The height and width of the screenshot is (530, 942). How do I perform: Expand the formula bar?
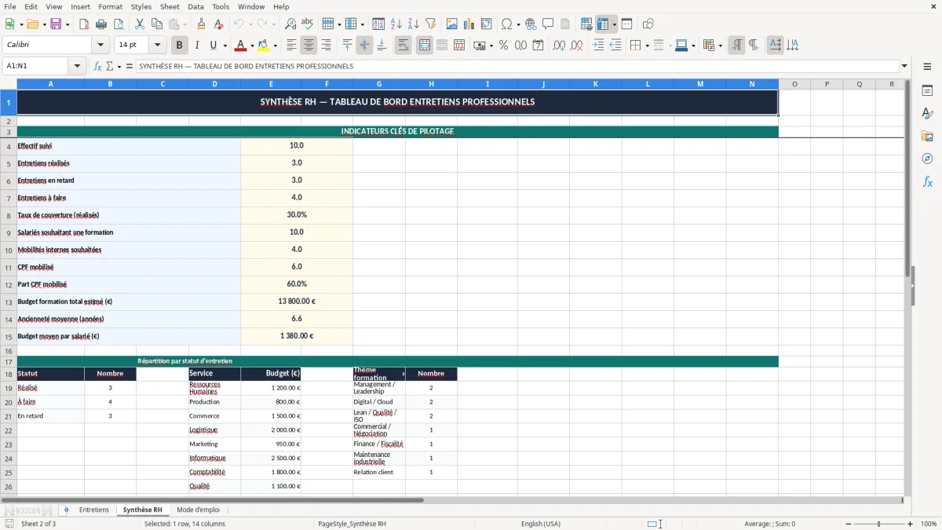click(x=904, y=66)
